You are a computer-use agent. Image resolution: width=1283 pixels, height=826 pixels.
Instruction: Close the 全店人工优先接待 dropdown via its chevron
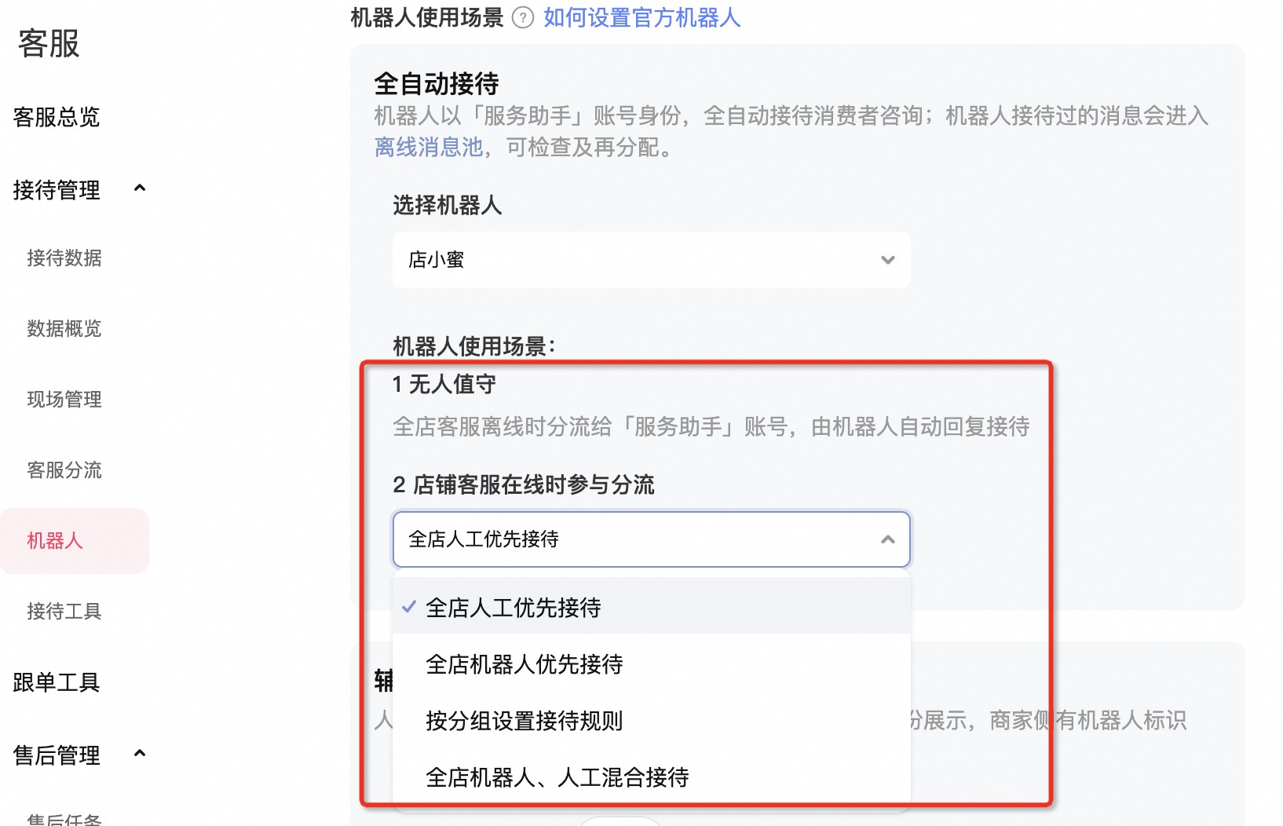pos(887,539)
